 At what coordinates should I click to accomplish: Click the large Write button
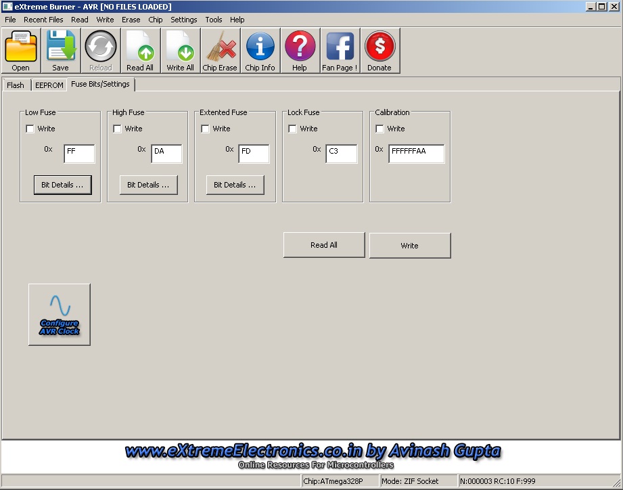click(410, 246)
